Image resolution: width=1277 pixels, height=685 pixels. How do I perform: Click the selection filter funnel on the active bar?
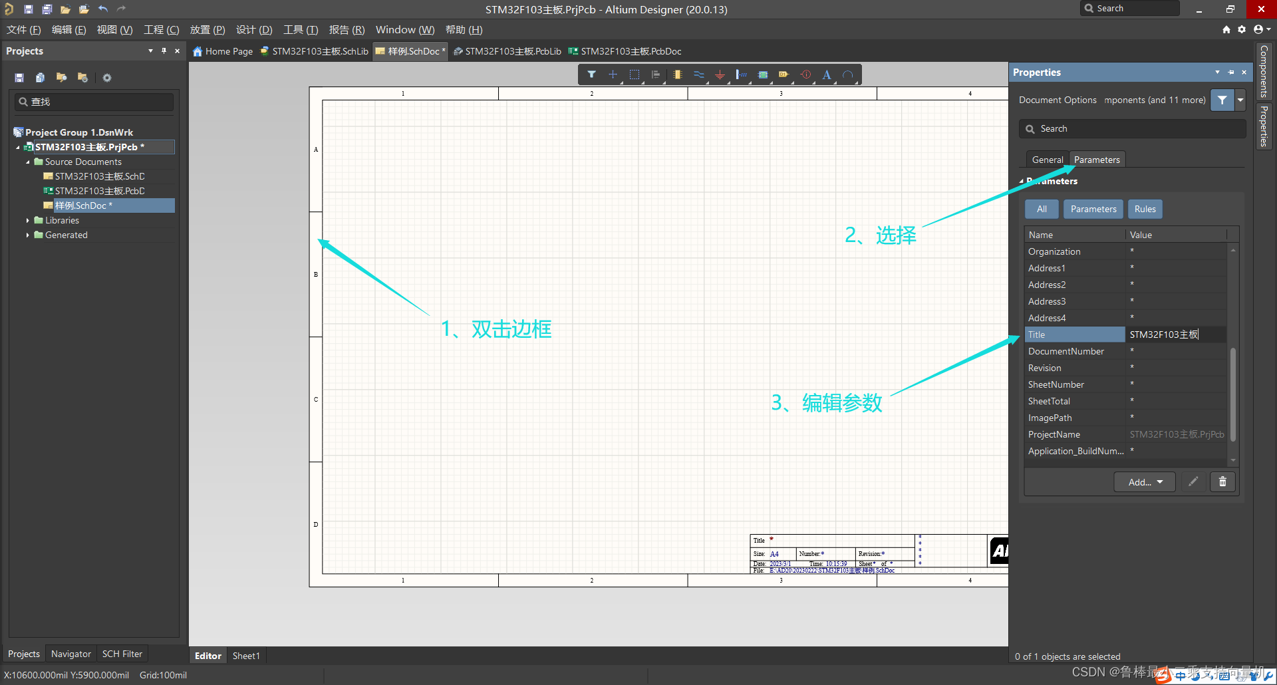[591, 74]
